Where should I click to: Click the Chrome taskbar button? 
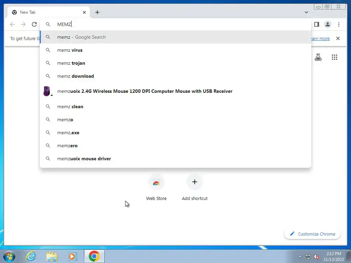tap(94, 256)
